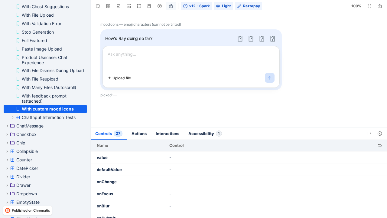Select the 'With Ghost Suggestions' story
The height and width of the screenshot is (218, 387).
coord(45,7)
